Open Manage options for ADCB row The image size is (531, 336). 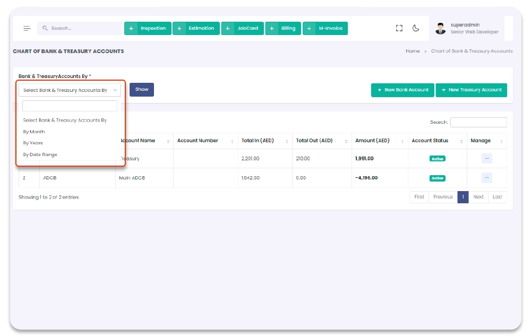[x=486, y=178]
